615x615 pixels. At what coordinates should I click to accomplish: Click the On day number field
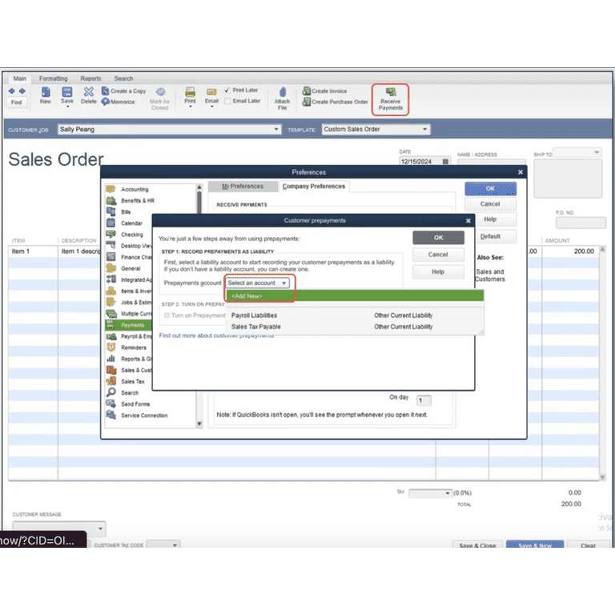(x=424, y=400)
